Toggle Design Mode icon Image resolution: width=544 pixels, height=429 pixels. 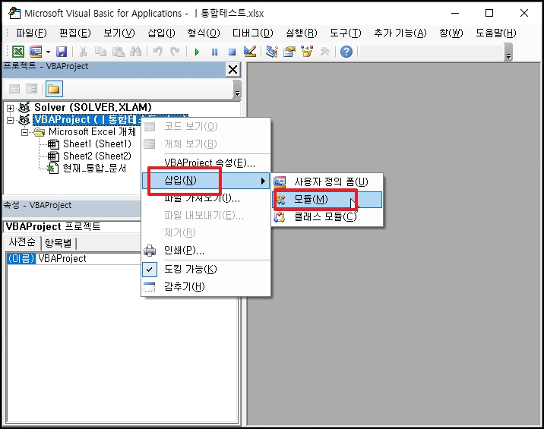[x=250, y=52]
